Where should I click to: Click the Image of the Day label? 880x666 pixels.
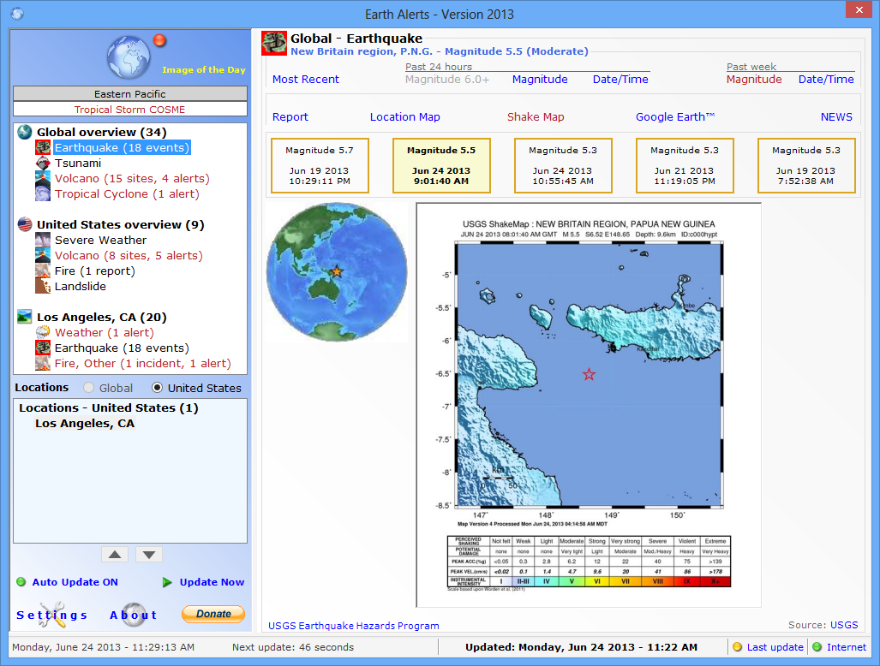pyautogui.click(x=204, y=69)
